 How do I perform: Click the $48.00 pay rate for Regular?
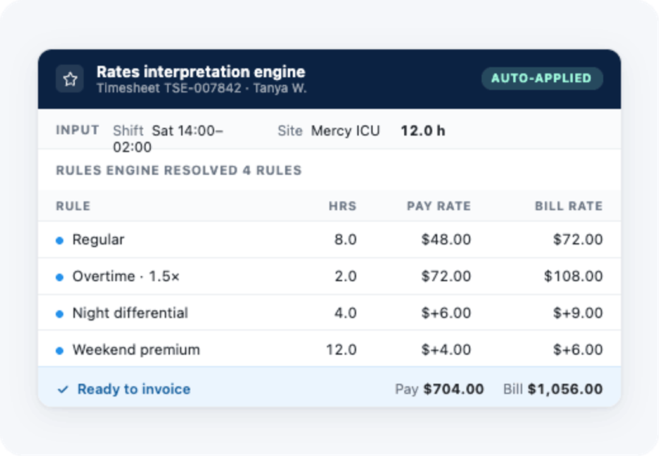[446, 239]
